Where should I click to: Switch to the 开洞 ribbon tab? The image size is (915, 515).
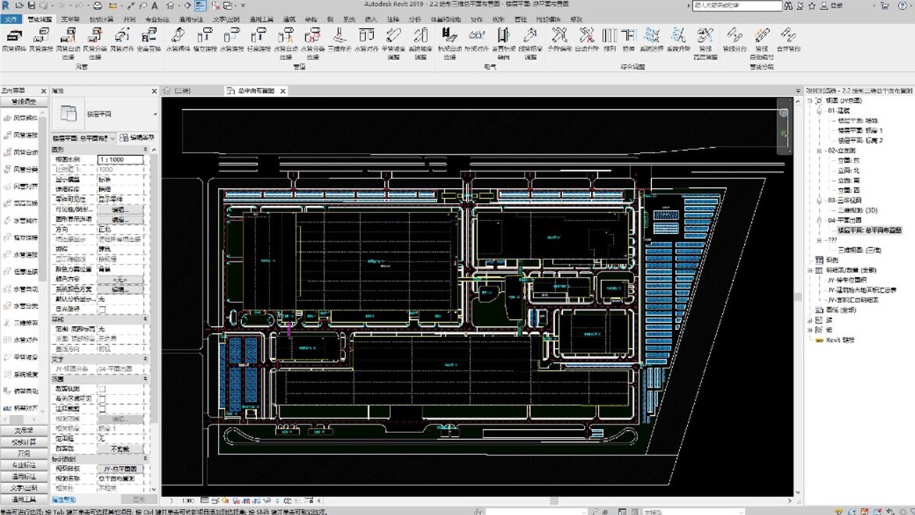129,20
